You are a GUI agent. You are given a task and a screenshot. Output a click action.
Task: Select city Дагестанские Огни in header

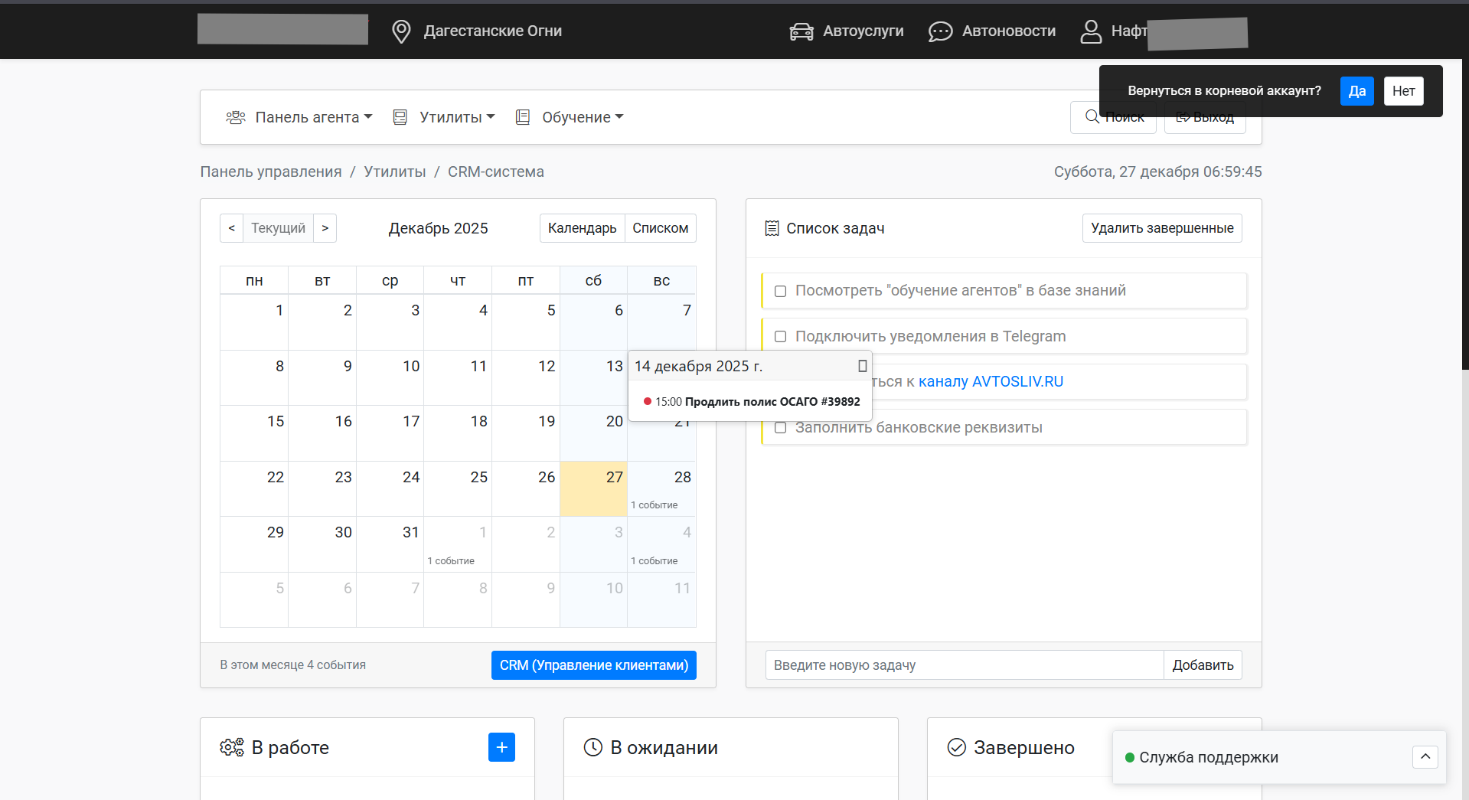493,31
